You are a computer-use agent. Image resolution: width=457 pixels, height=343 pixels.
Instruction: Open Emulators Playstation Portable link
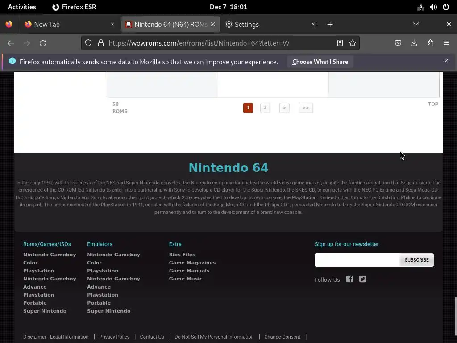[x=103, y=299]
